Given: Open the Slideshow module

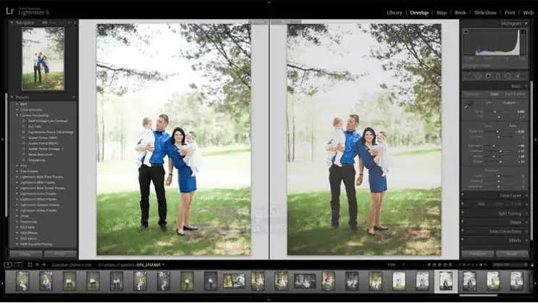Looking at the screenshot, I should 485,13.
